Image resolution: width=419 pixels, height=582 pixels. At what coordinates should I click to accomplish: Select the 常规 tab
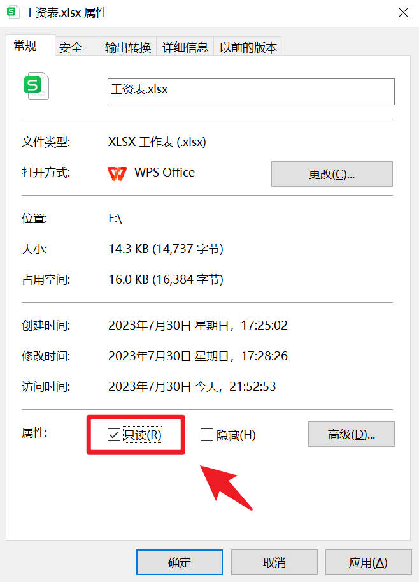tap(25, 46)
